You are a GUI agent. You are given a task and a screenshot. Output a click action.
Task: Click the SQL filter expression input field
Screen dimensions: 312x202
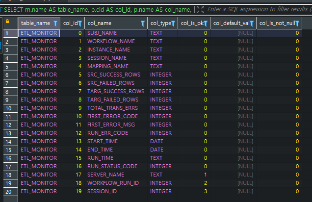pyautogui.click(x=259, y=9)
